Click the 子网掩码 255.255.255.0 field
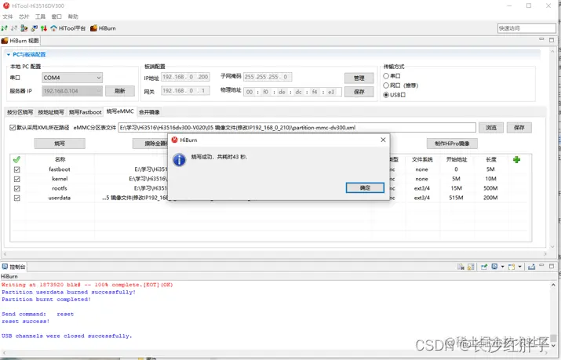 point(268,77)
